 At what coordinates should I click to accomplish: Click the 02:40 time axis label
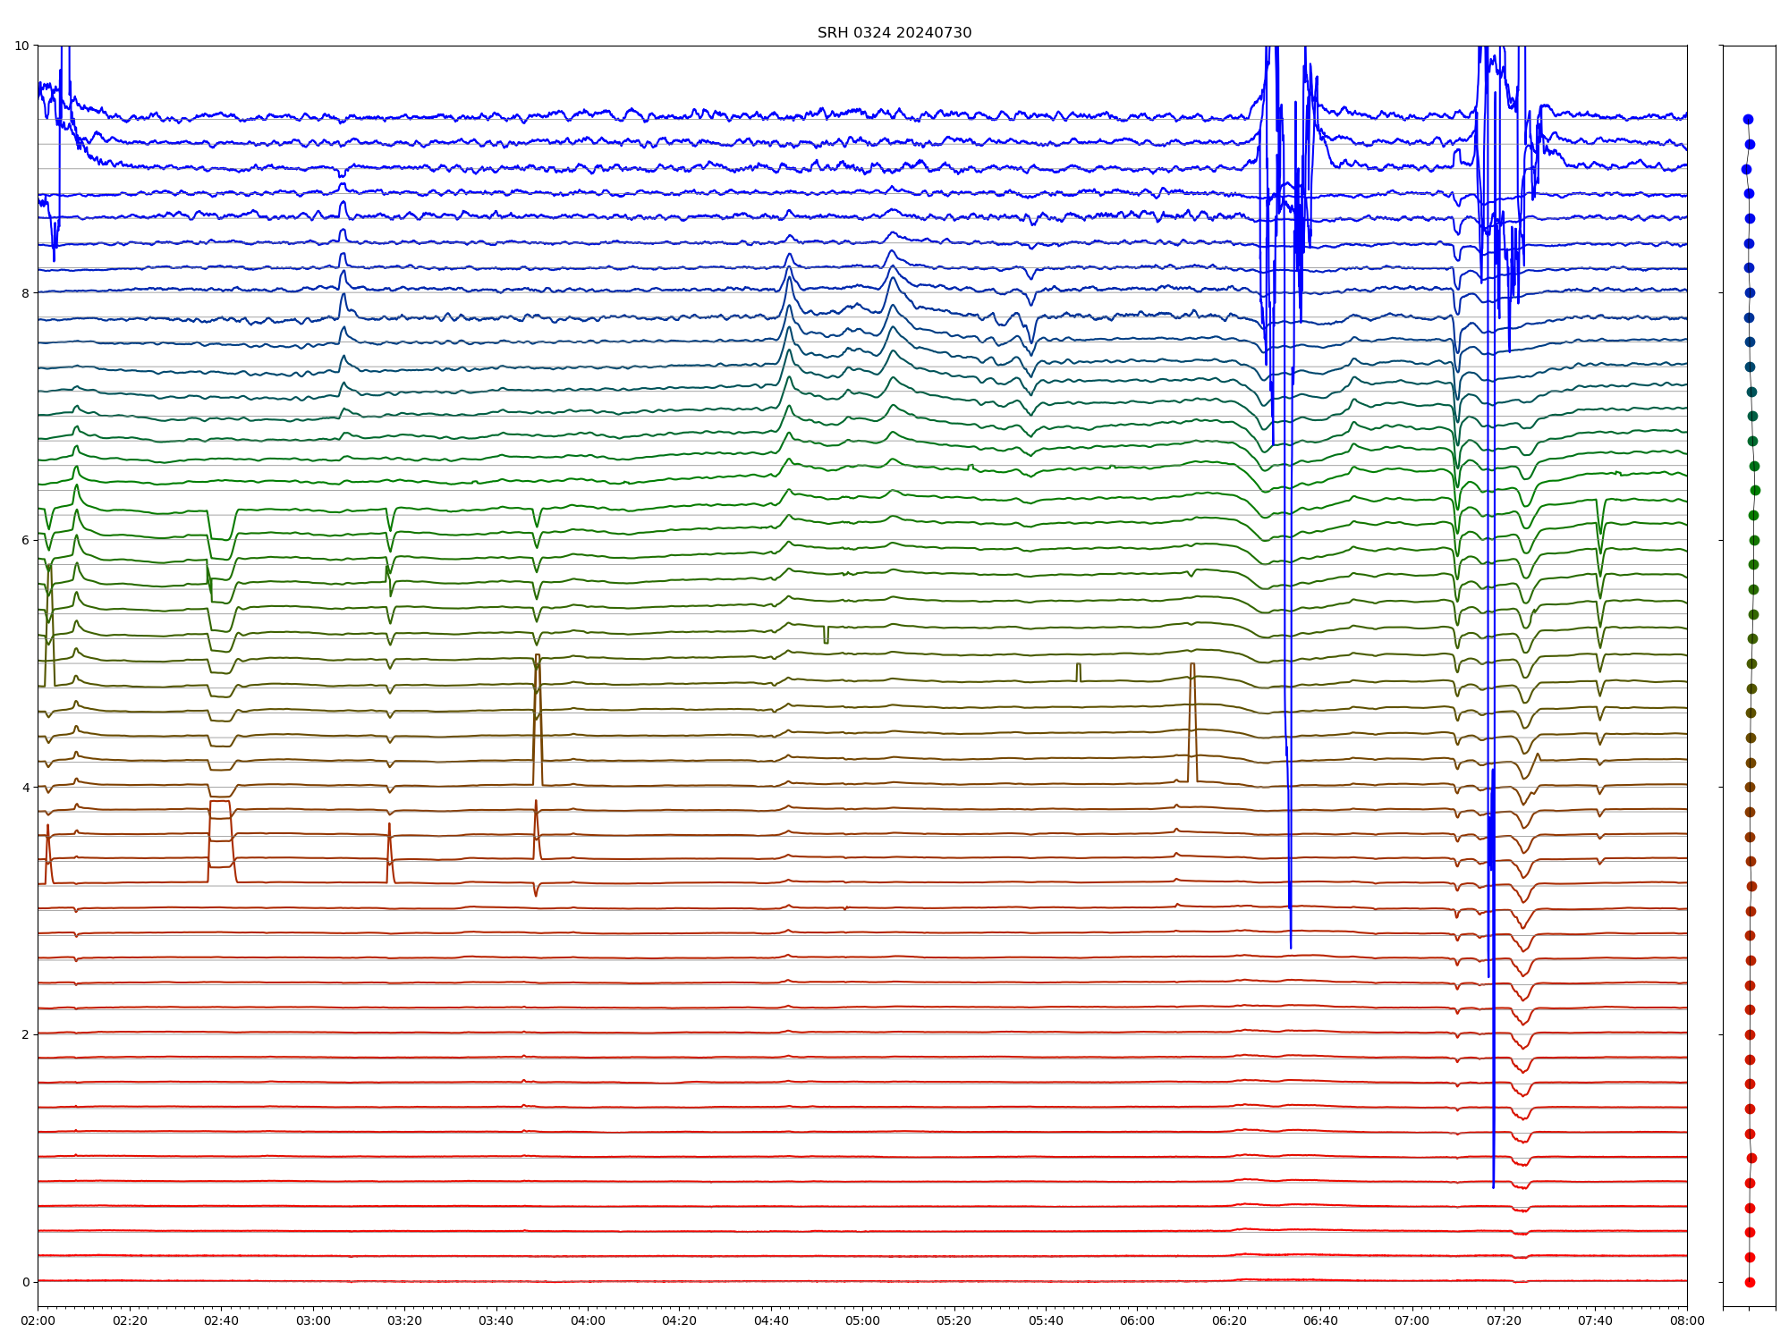point(221,1320)
